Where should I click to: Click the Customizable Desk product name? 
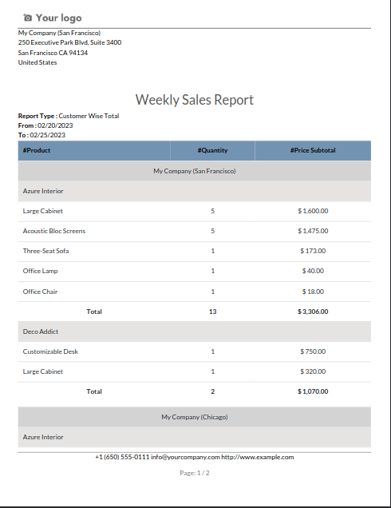50,351
